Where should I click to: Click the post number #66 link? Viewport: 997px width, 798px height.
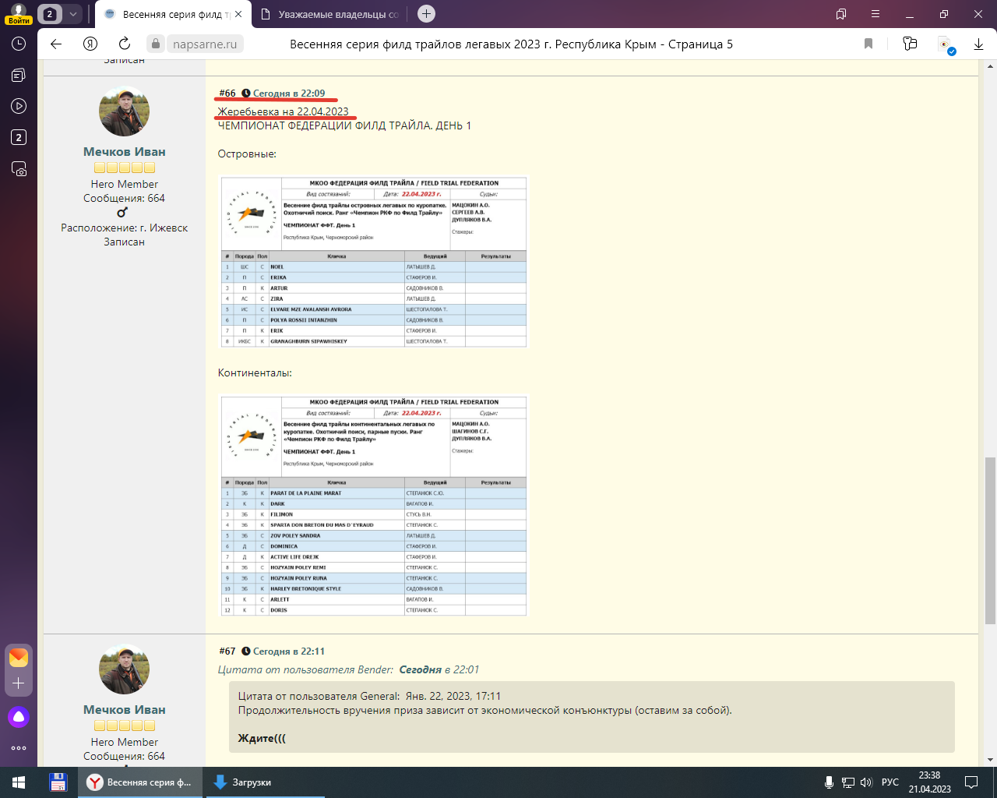coord(227,94)
